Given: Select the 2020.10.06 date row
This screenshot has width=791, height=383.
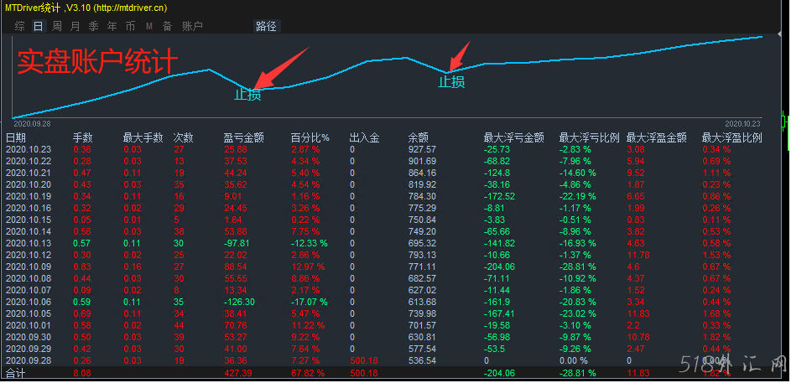Looking at the screenshot, I should (29, 302).
